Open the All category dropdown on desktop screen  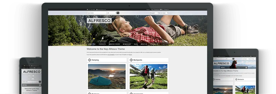pos(112,13)
